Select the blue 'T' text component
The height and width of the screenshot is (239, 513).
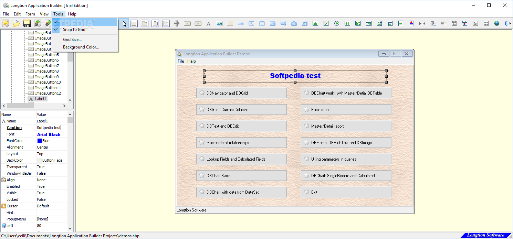coord(262,23)
